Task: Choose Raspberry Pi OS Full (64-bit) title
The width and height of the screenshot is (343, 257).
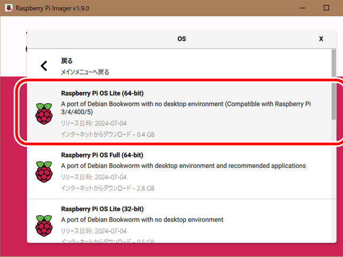Action: point(102,155)
